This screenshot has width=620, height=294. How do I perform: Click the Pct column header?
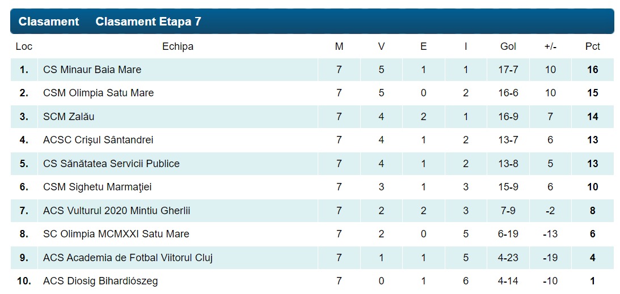(x=592, y=46)
